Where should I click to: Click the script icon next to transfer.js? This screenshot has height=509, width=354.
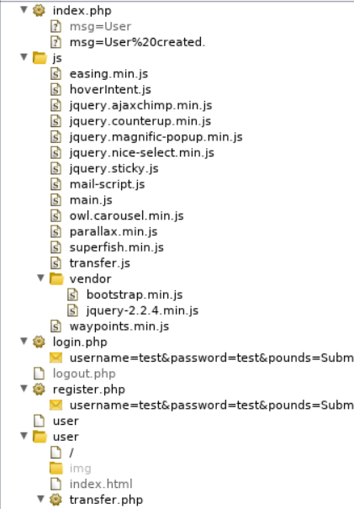coord(55,263)
